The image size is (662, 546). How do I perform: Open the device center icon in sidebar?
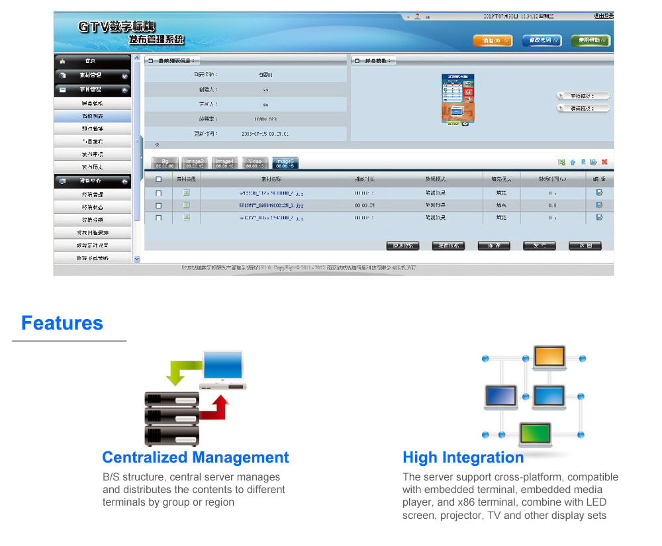[x=62, y=181]
